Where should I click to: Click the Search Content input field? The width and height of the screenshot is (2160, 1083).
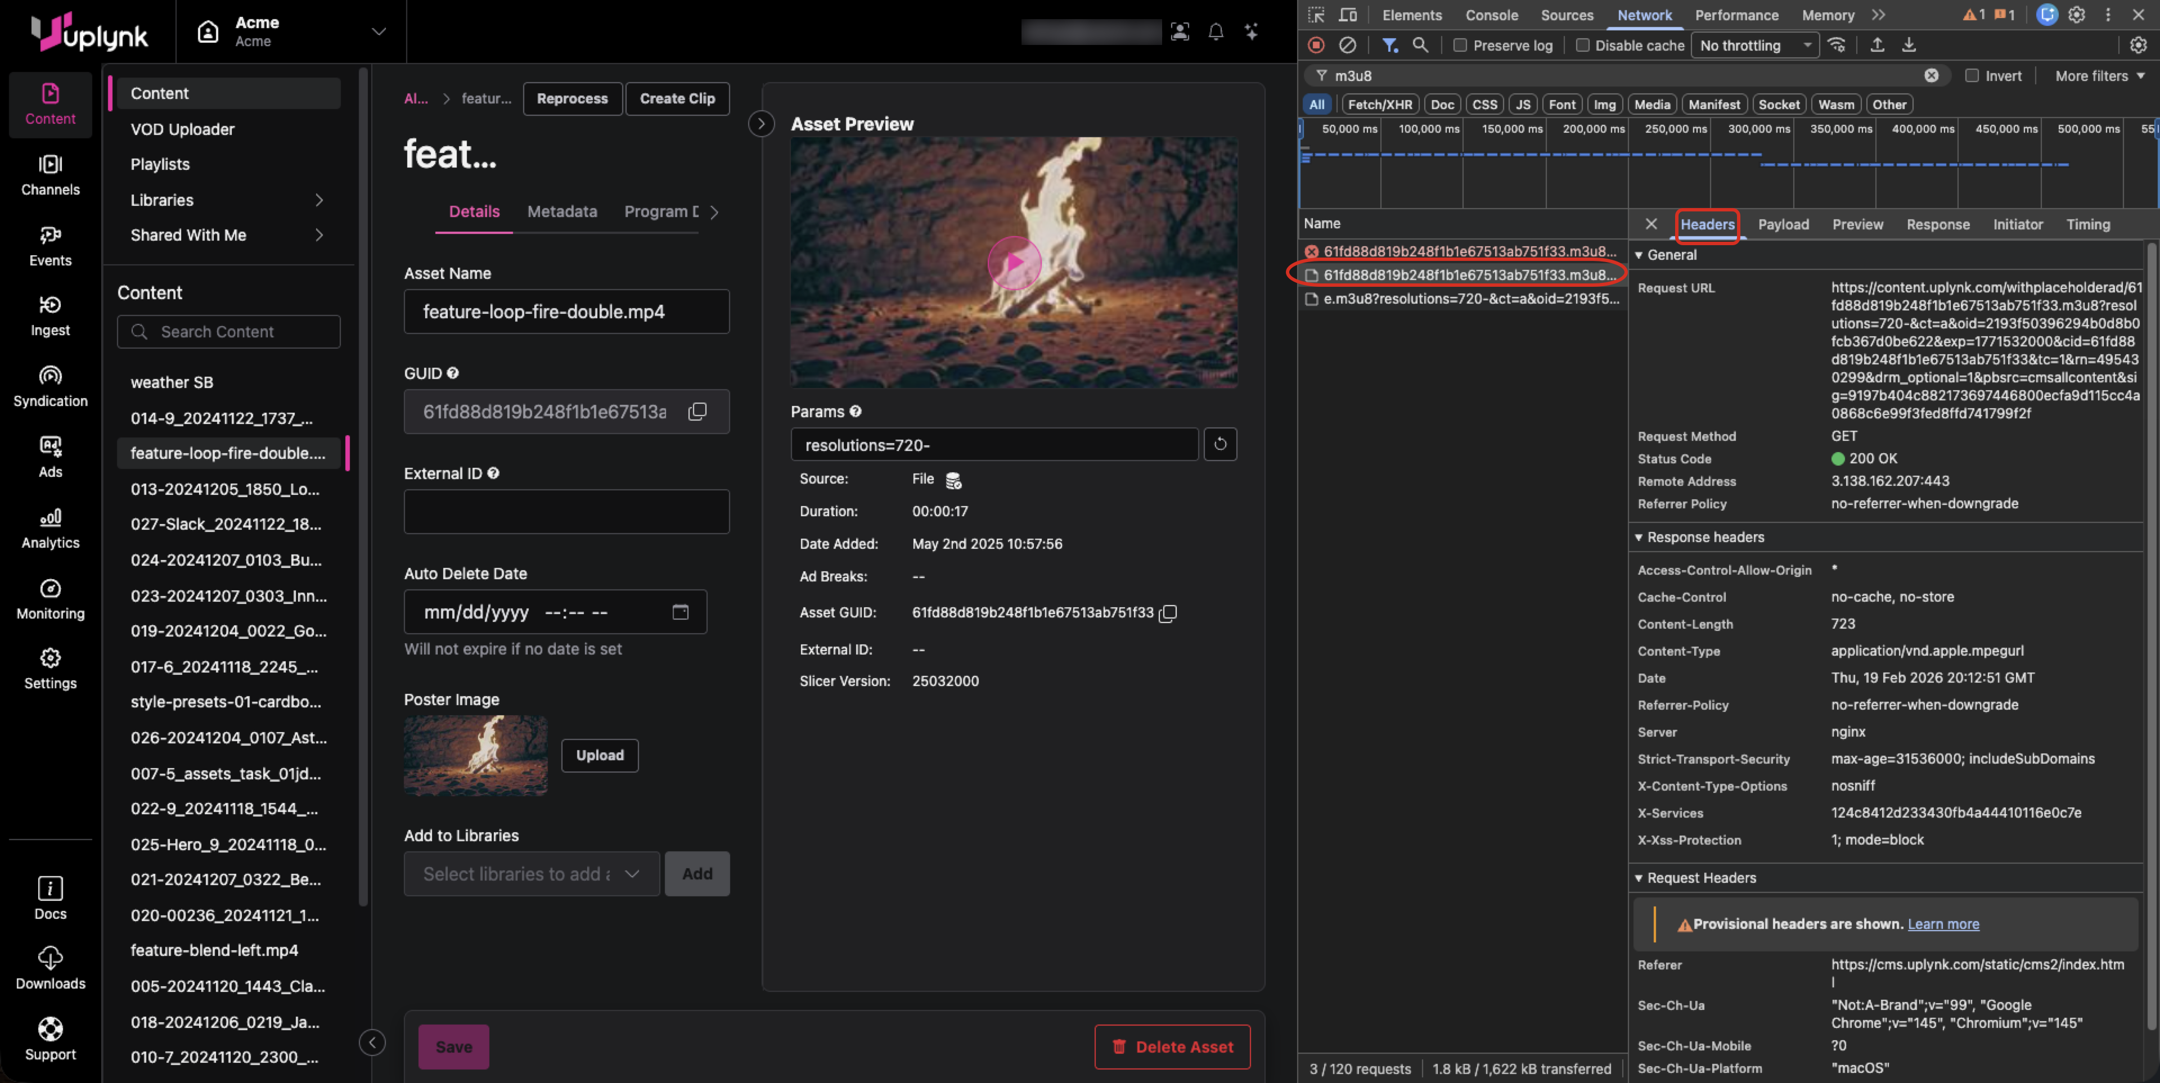[229, 331]
